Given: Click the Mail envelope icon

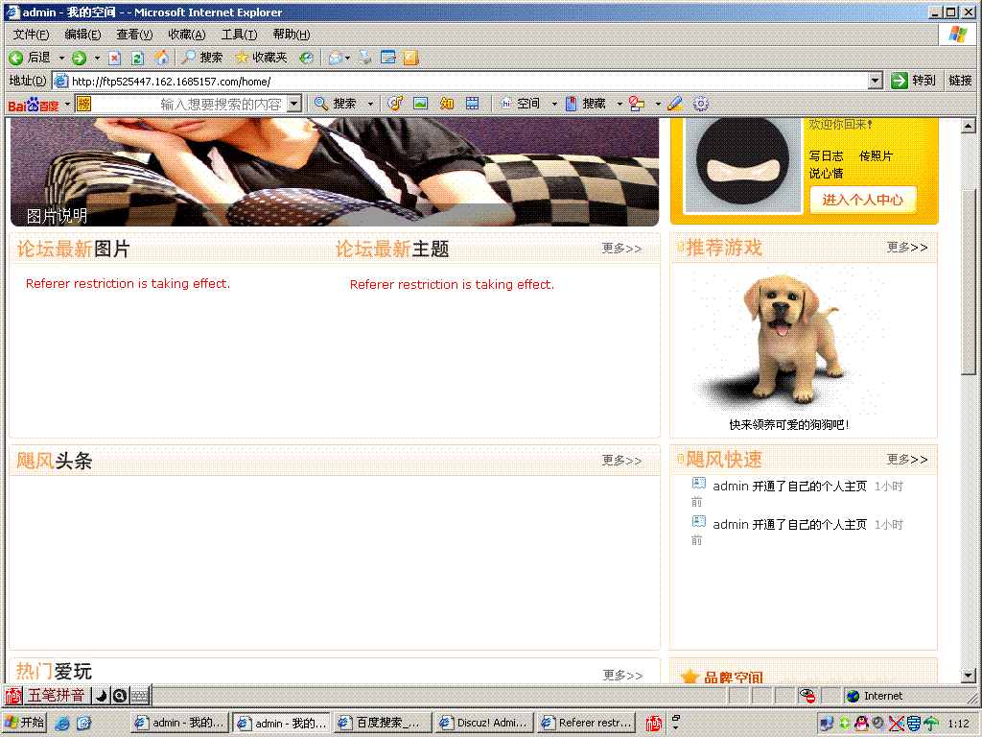Looking at the screenshot, I should [x=336, y=58].
